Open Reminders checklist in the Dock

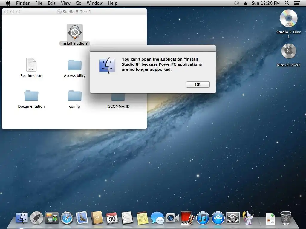[x=127, y=218]
